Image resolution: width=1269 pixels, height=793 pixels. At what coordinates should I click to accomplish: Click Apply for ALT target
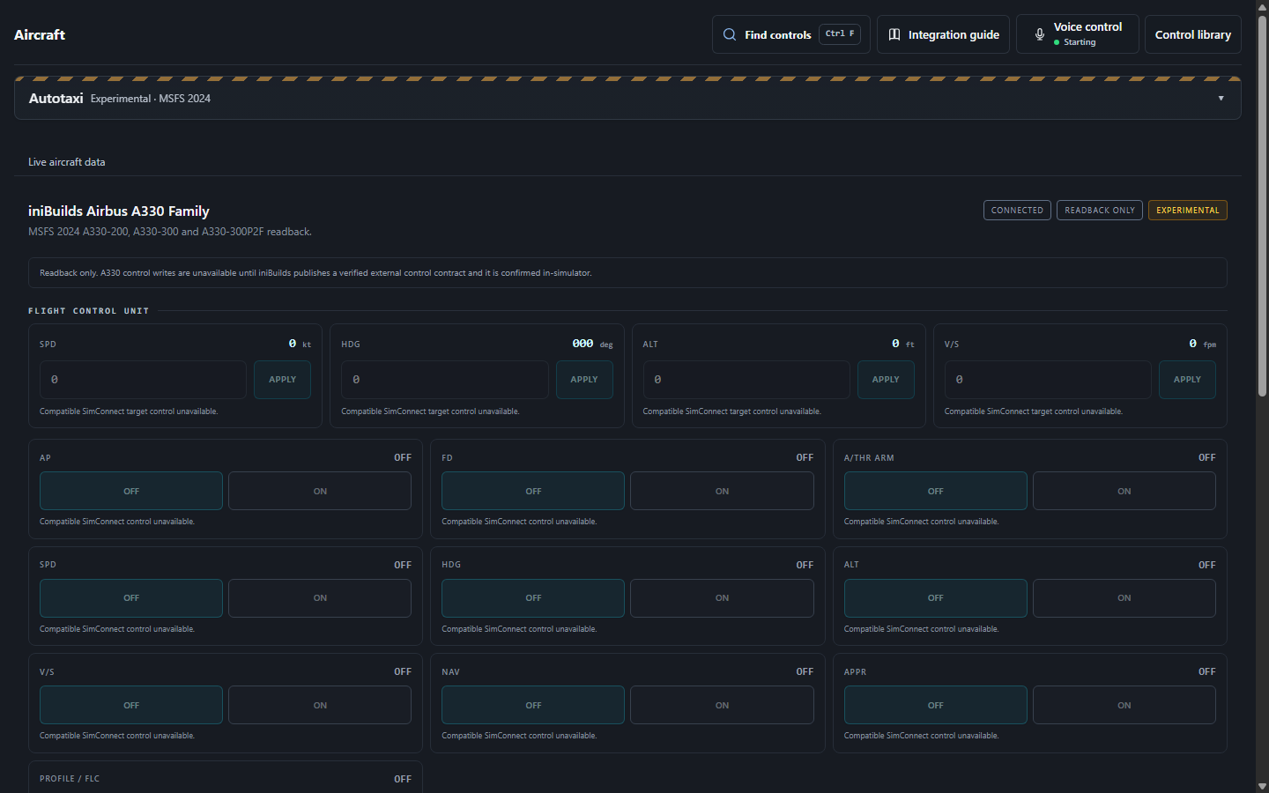[x=886, y=380]
